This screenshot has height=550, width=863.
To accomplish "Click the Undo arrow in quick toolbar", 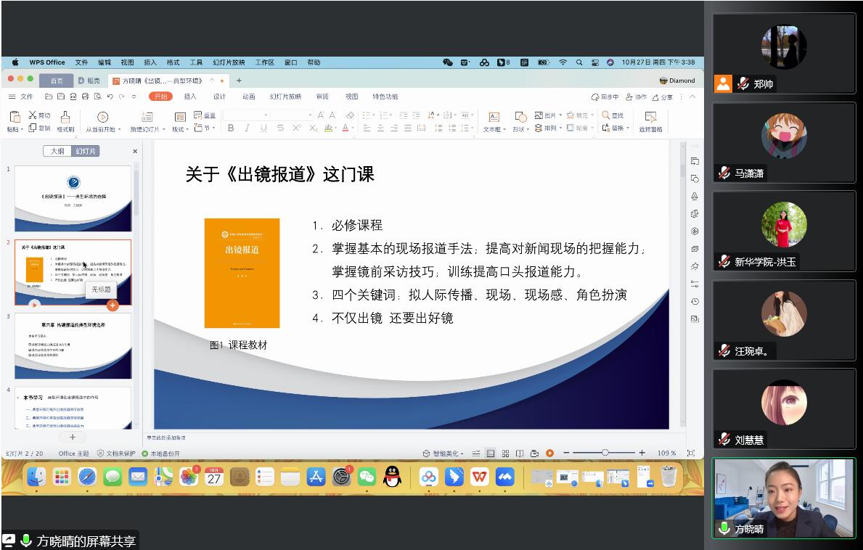I will tap(110, 97).
